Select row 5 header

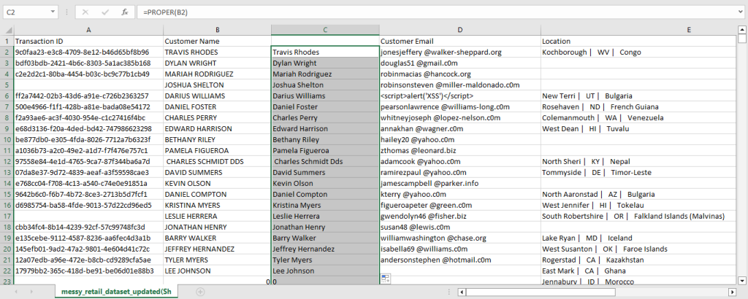tap(7, 85)
